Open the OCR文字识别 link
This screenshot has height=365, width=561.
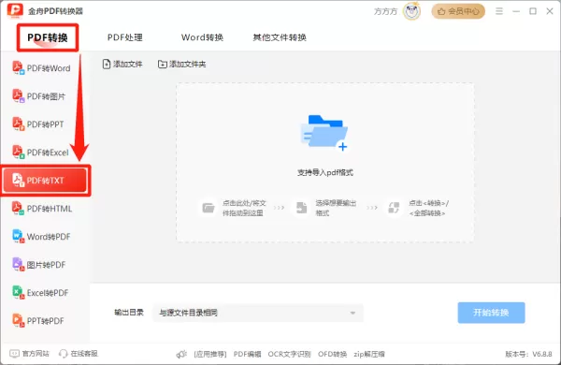[289, 355]
